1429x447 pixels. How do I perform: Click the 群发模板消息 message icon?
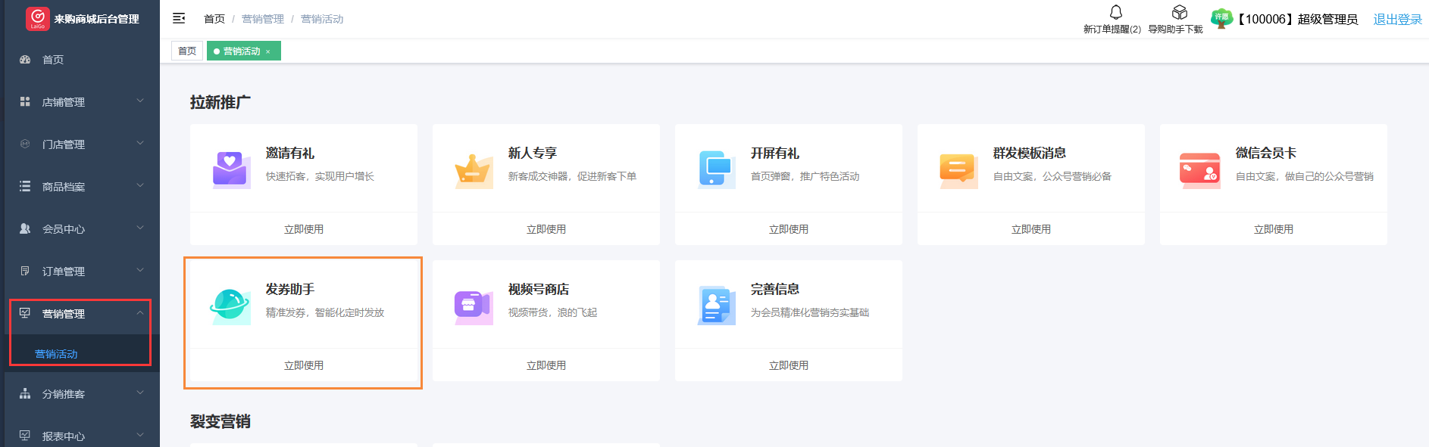tap(958, 170)
